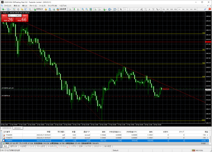Expand the New Chart dropdown arrow
This screenshot has height=152, width=212.
tap(5, 9)
